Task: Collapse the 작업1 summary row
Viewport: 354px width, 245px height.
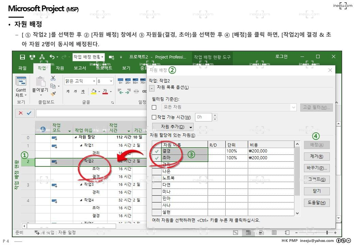Action: (81, 145)
